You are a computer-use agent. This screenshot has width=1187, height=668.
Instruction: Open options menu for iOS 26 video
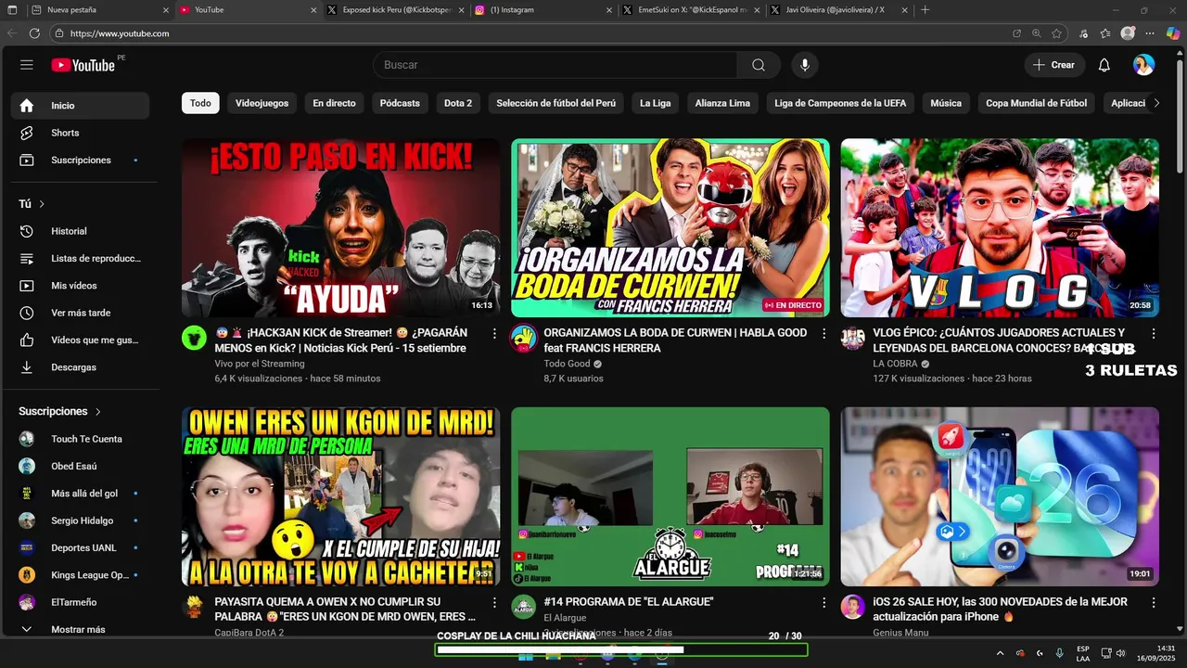(1153, 602)
